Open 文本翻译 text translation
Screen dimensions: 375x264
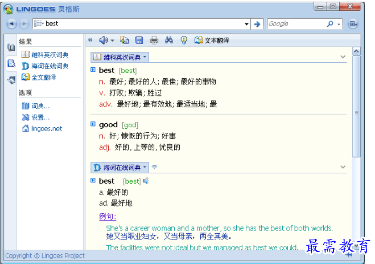click(212, 40)
